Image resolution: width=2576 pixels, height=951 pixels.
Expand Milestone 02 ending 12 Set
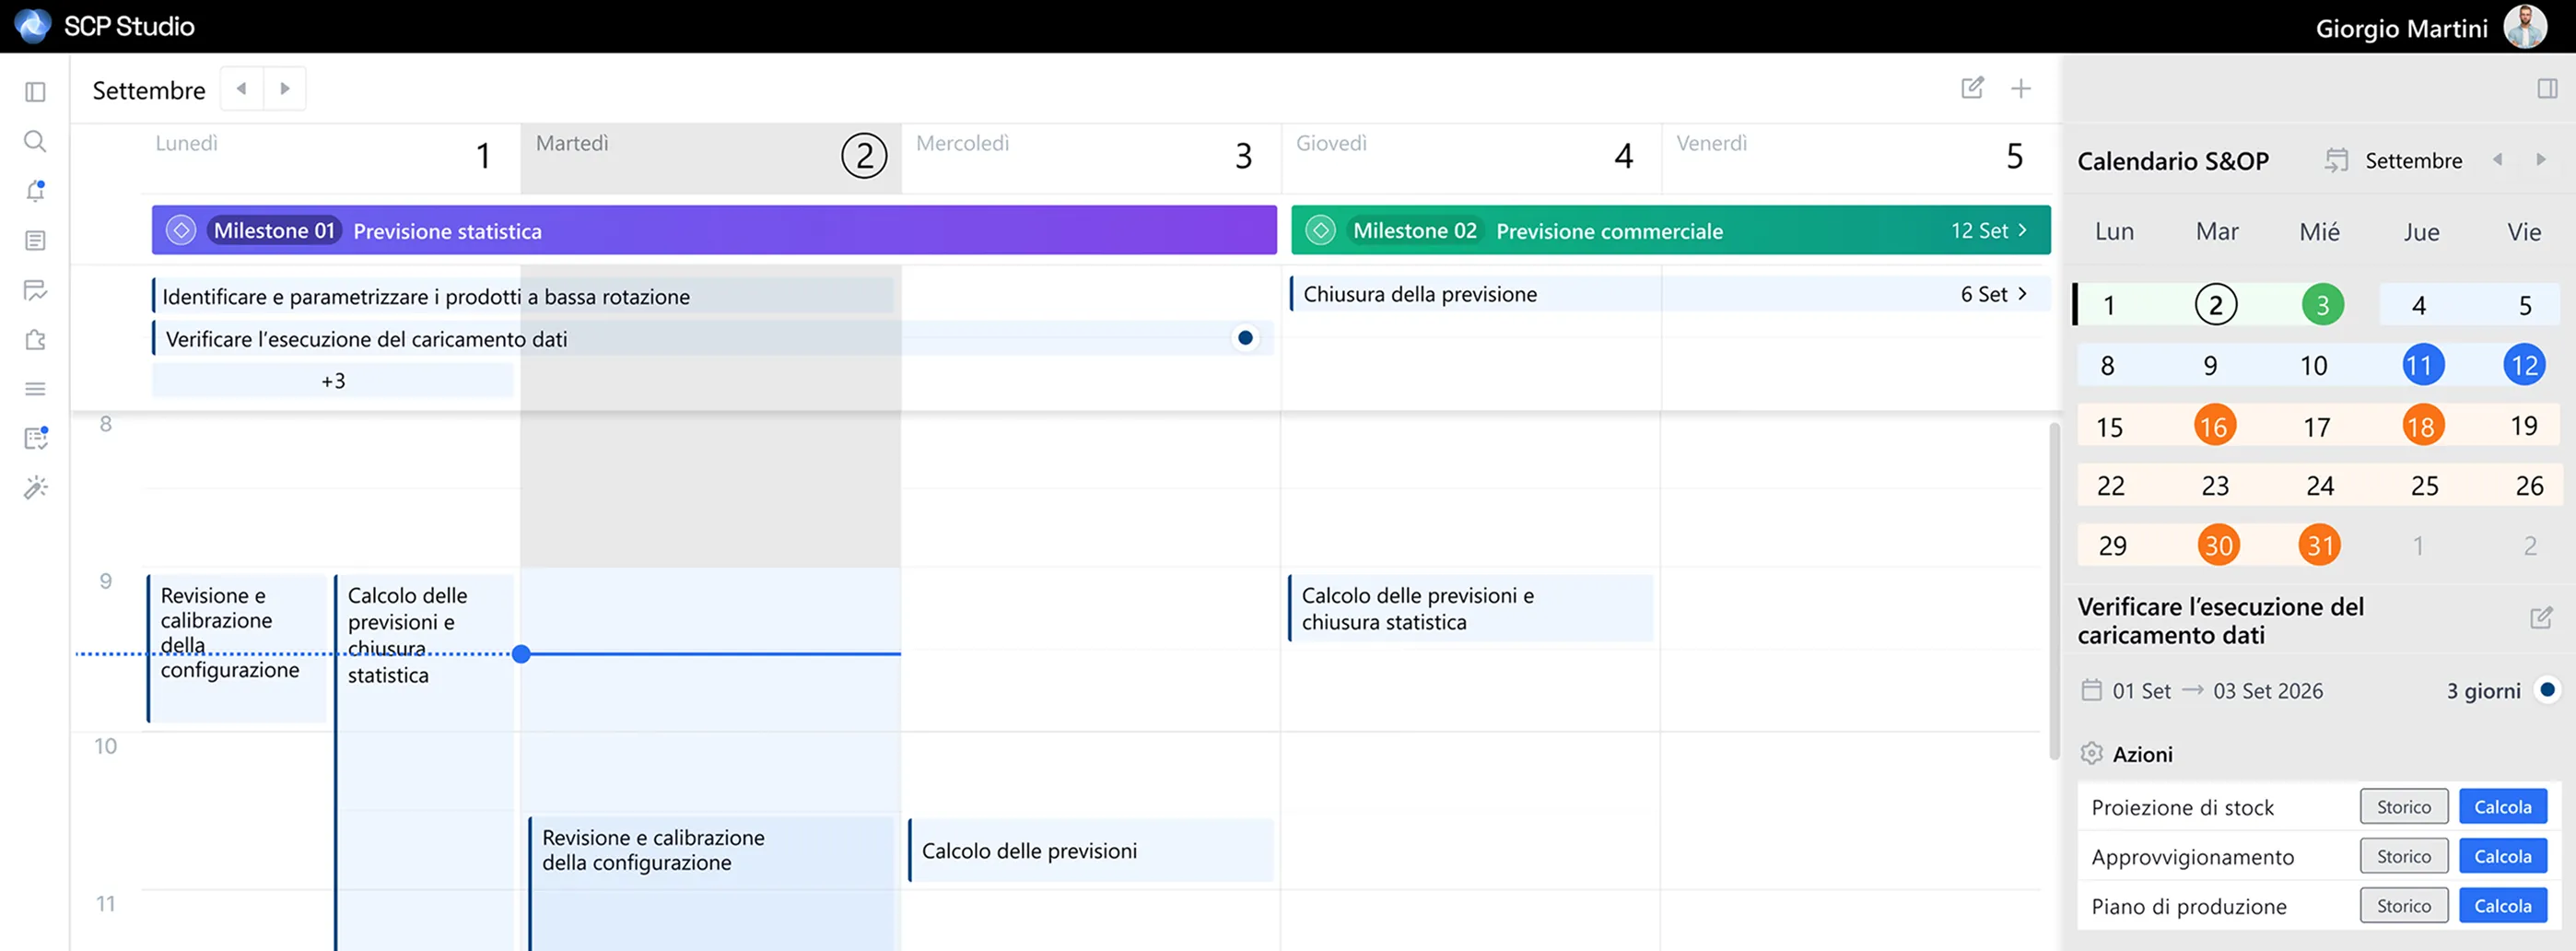pyautogui.click(x=2022, y=230)
